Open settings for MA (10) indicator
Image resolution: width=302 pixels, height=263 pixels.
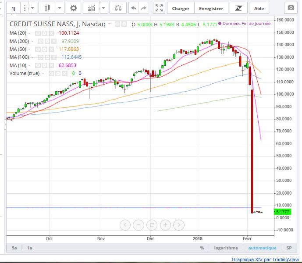[45, 65]
